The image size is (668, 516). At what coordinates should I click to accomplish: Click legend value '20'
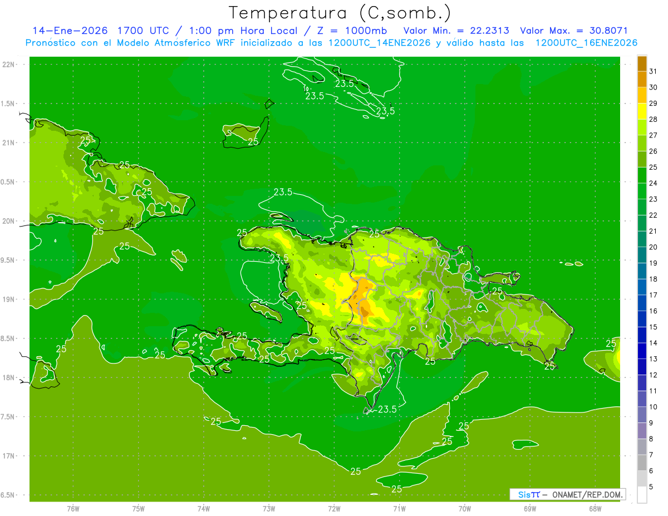pos(653,247)
